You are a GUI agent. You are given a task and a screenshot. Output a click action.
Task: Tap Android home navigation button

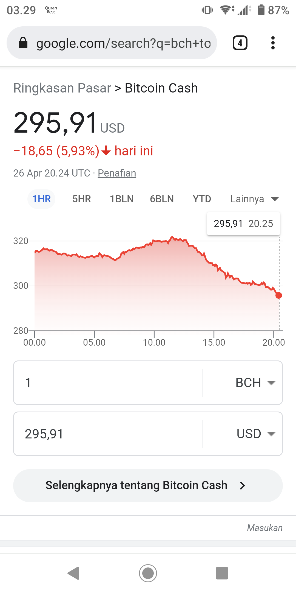[x=148, y=573]
